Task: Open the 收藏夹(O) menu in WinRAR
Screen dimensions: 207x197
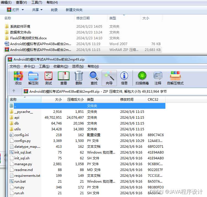Action: [61, 66]
